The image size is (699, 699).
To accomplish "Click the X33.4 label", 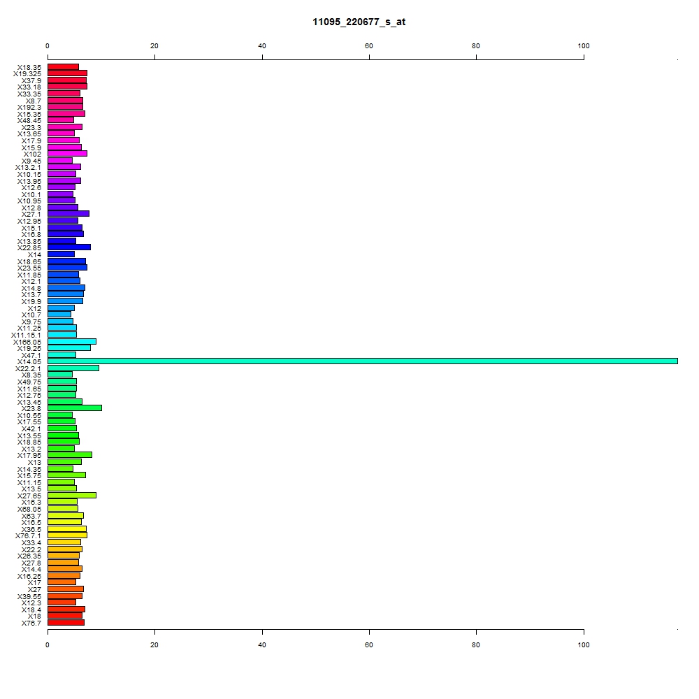I will tap(31, 542).
